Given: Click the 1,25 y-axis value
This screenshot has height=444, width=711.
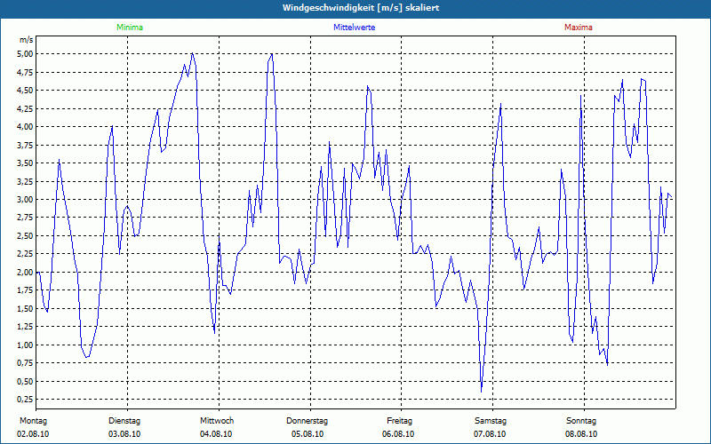Looking at the screenshot, I should 25,327.
